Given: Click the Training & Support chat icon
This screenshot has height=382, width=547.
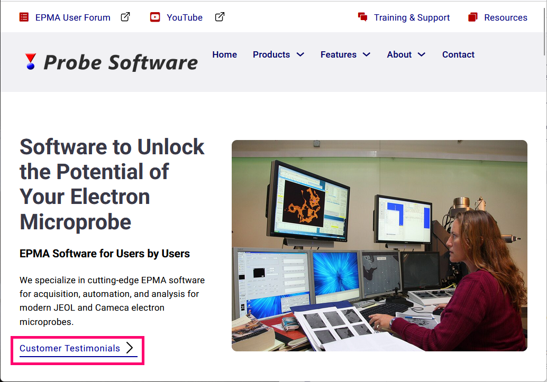Looking at the screenshot, I should click(362, 17).
